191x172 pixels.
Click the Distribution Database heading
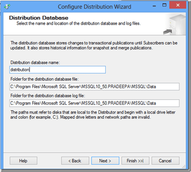pos(39,18)
